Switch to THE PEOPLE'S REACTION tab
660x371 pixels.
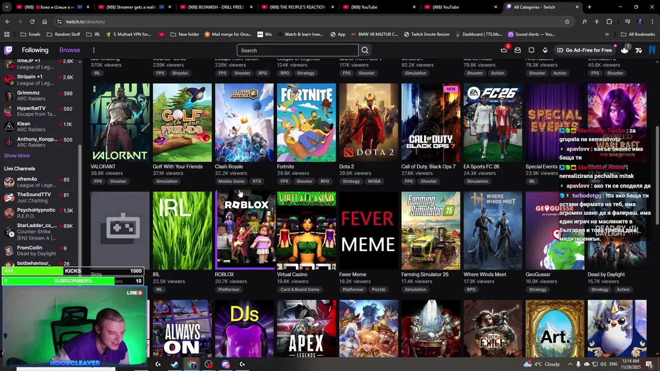293,7
